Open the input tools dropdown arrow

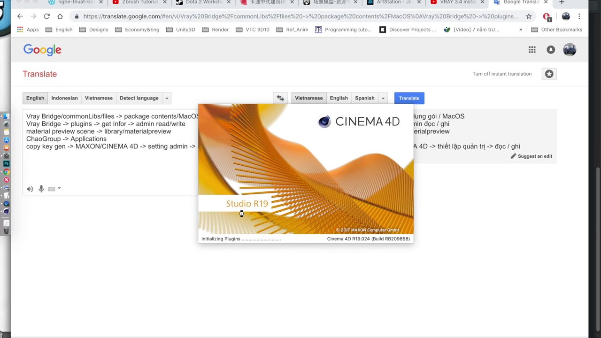pyautogui.click(x=59, y=189)
